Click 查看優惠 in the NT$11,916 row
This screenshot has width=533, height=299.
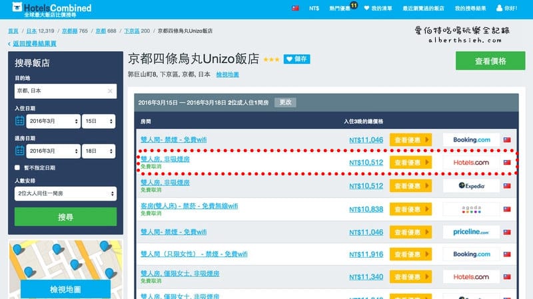pos(410,254)
